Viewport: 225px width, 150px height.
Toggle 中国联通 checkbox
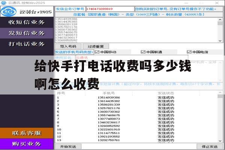tap(143, 52)
